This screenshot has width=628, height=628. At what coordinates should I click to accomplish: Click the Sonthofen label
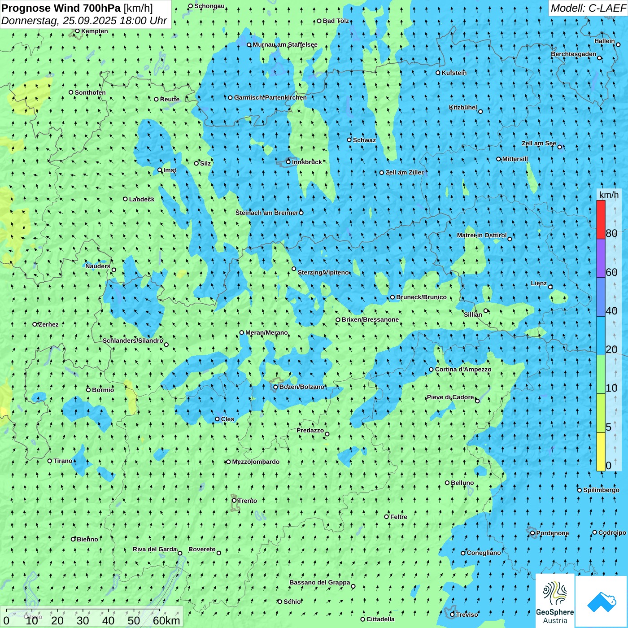[90, 92]
